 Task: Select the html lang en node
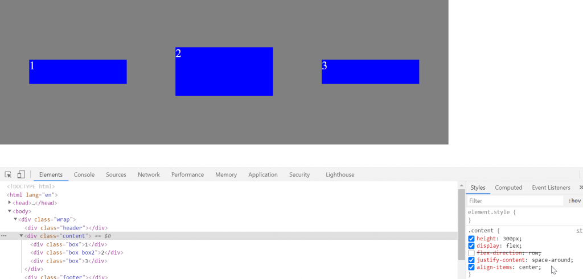(x=32, y=195)
